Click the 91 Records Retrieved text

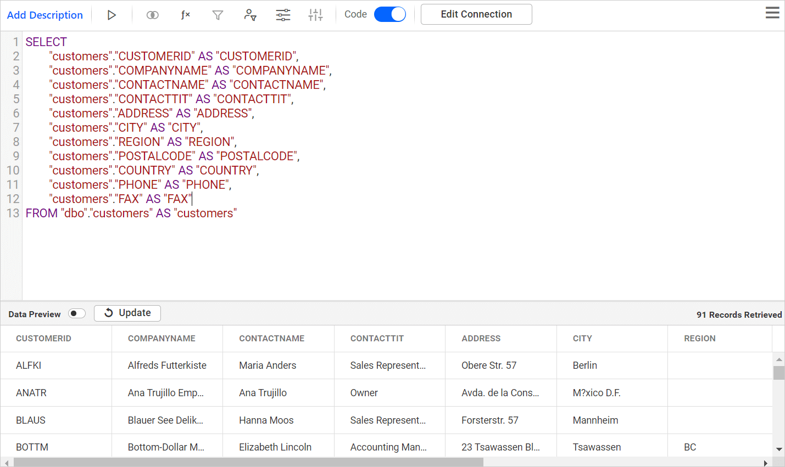pyautogui.click(x=739, y=314)
